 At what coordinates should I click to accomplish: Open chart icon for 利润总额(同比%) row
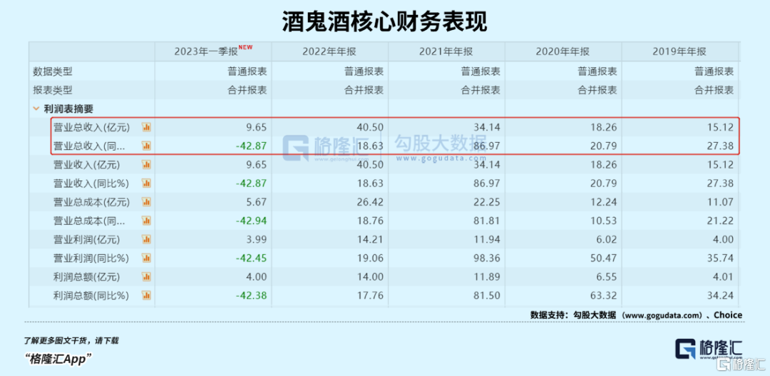coord(146,295)
